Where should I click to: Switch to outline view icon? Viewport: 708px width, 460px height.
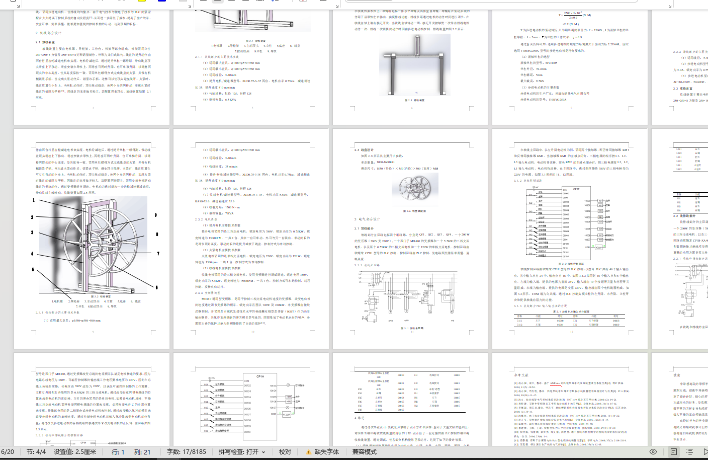click(x=689, y=452)
